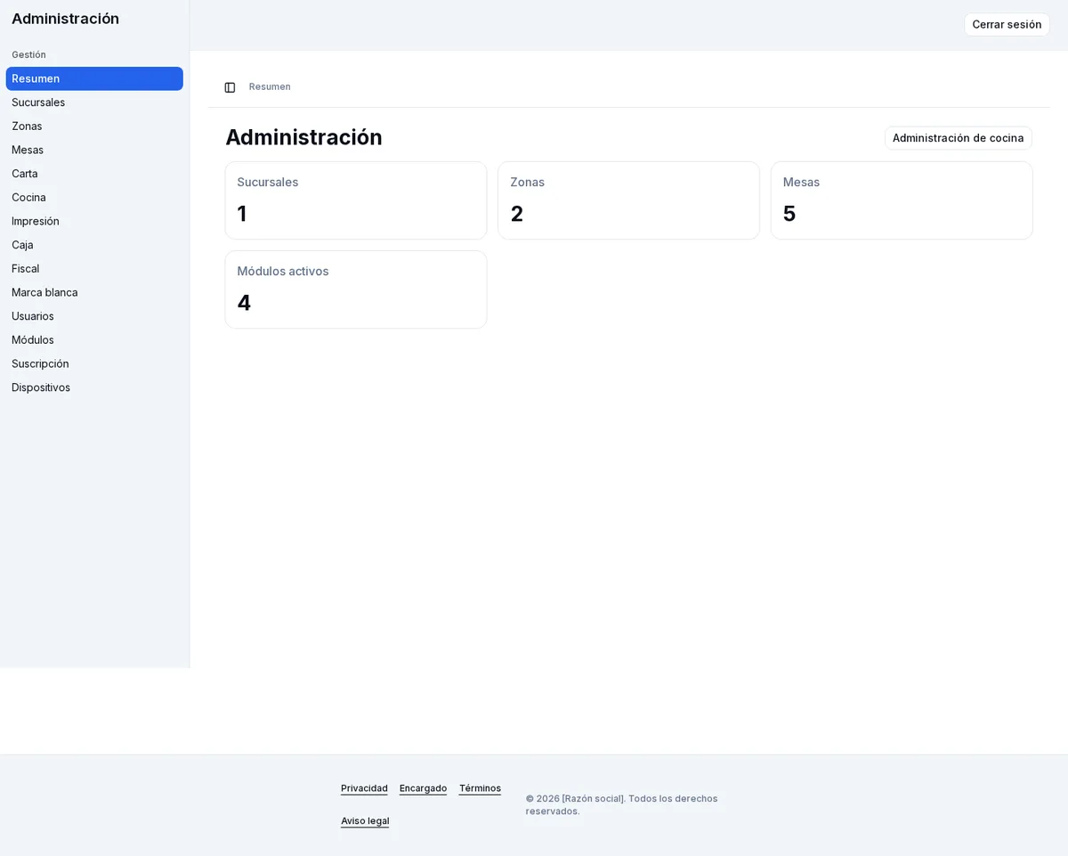Open the Aviso legal link
1068x856 pixels.
click(x=365, y=821)
